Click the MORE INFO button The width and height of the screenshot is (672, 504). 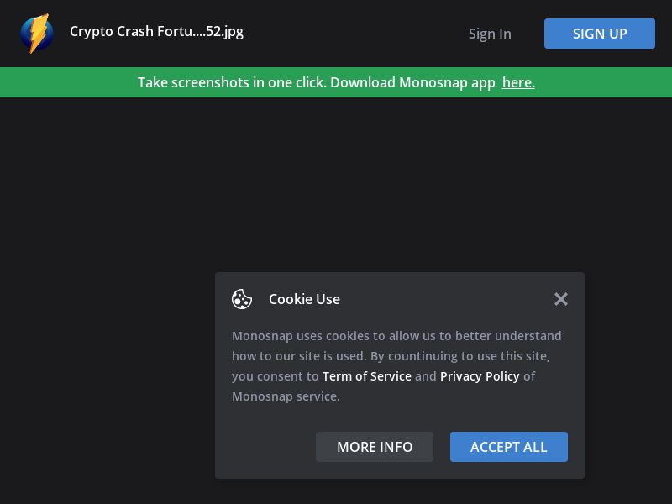pos(375,447)
